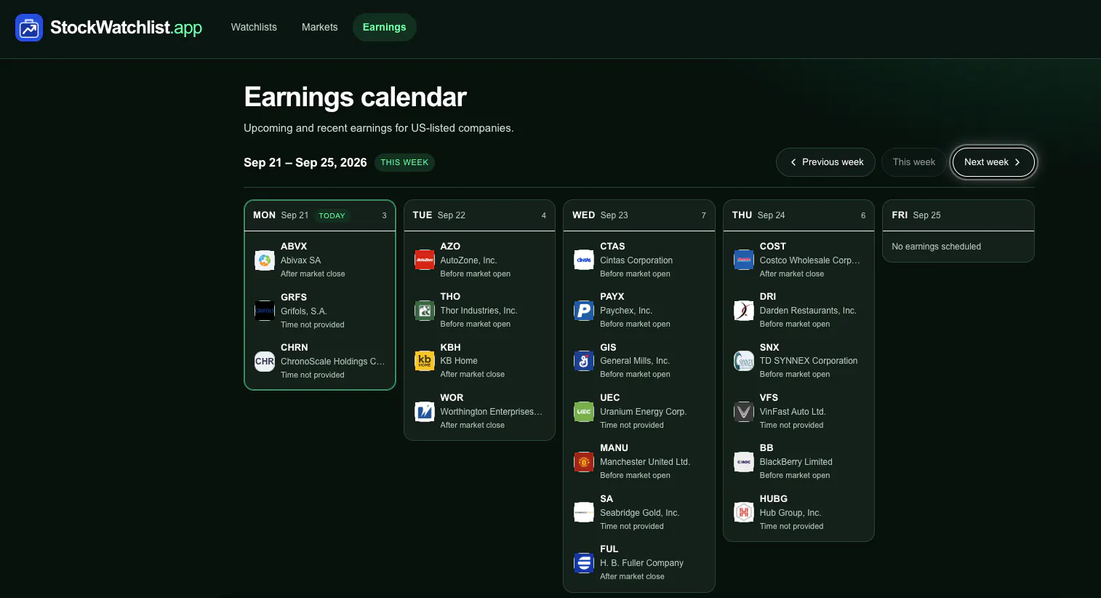The height and width of the screenshot is (598, 1101).
Task: Open the Markets tab
Action: (320, 28)
